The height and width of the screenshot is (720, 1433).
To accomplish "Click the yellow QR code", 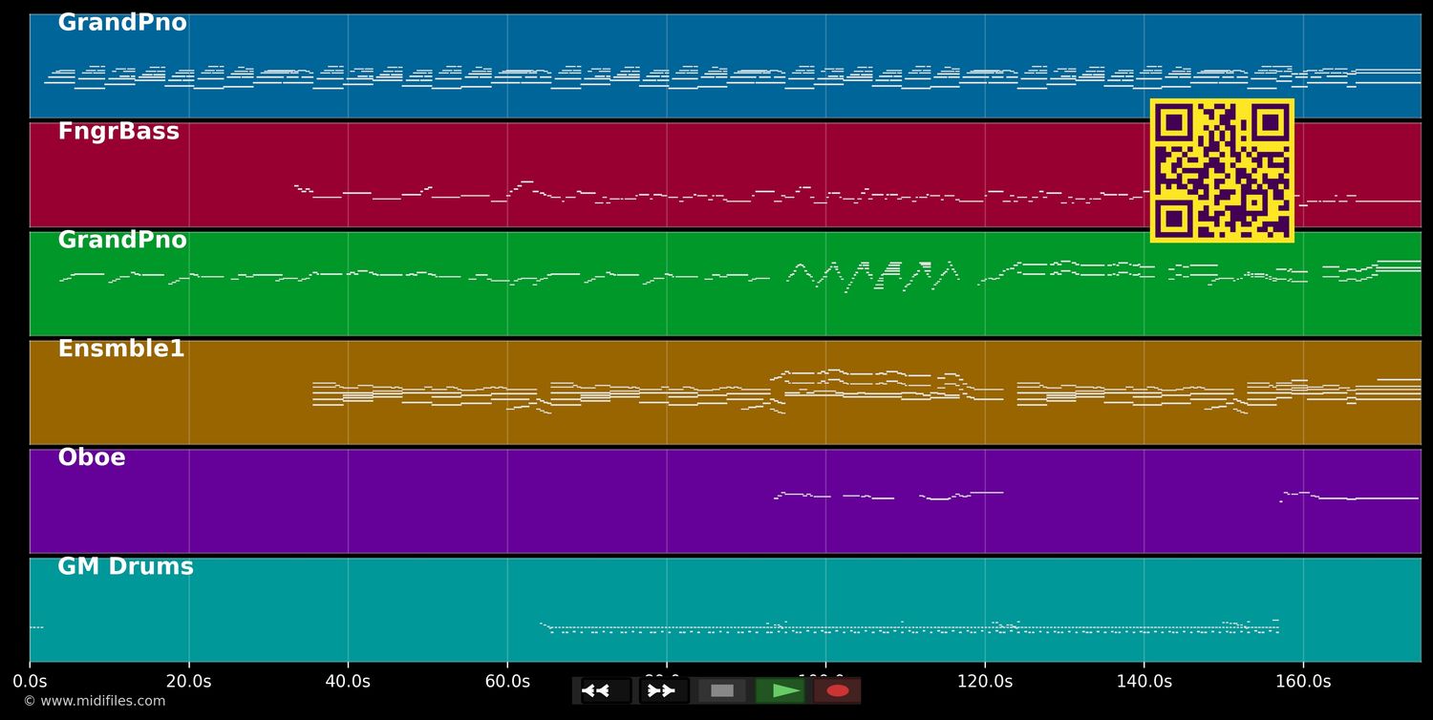I will point(1222,170).
